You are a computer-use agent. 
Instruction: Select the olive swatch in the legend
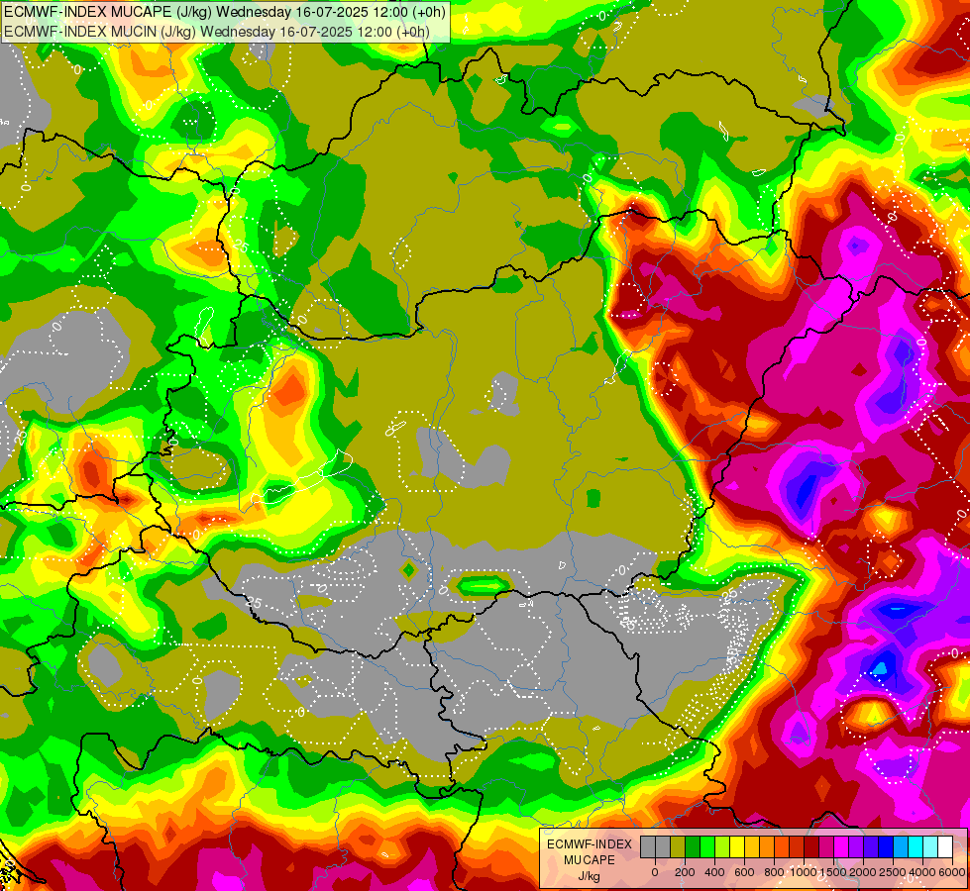(x=678, y=847)
